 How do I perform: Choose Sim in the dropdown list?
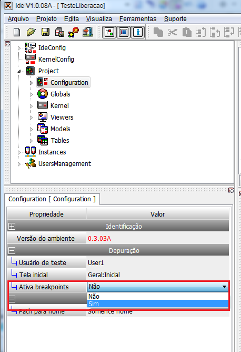click(x=158, y=304)
